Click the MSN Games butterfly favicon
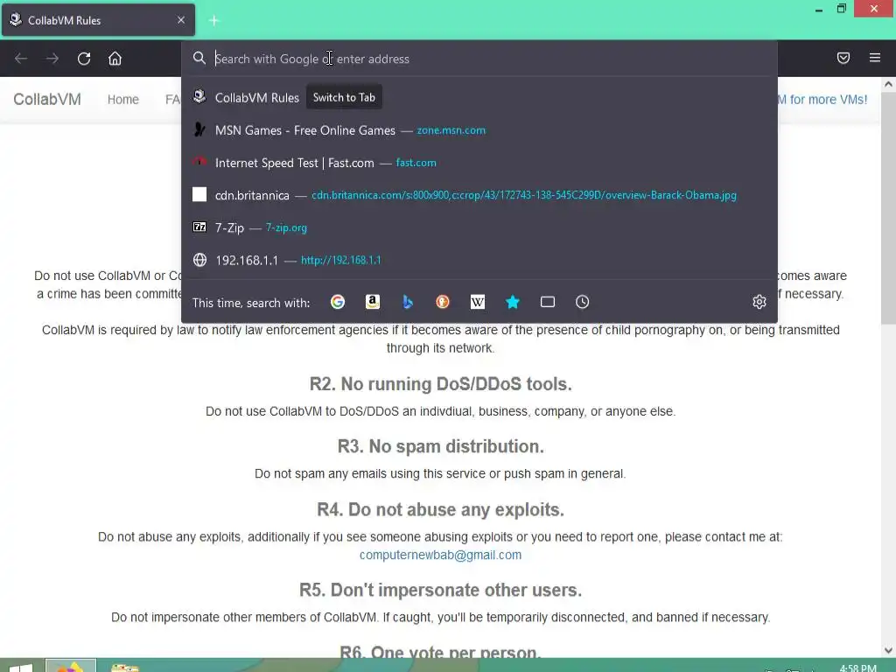 [x=199, y=129]
